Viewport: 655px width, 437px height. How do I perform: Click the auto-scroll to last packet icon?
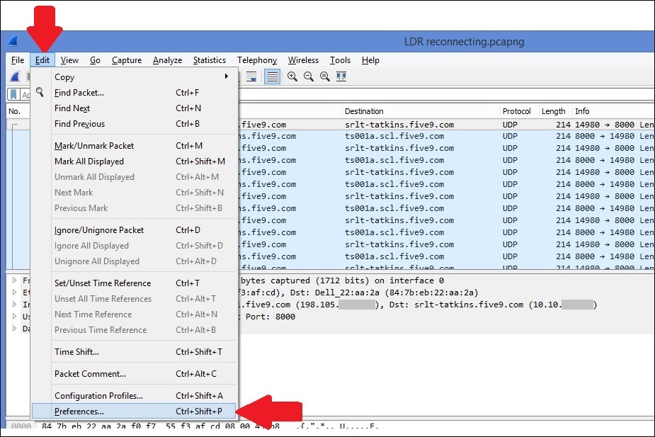point(251,76)
